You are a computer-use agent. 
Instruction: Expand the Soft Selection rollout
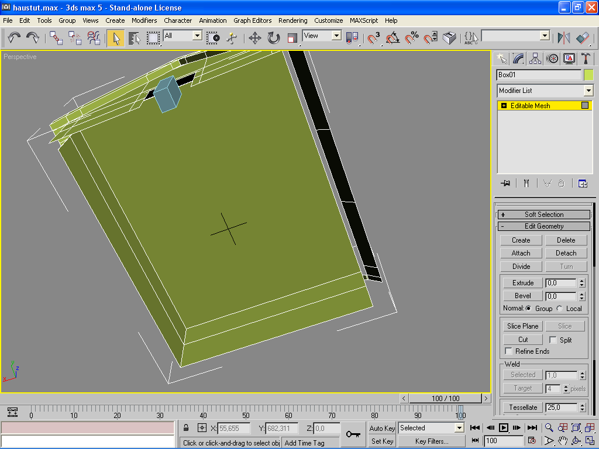pyautogui.click(x=543, y=215)
